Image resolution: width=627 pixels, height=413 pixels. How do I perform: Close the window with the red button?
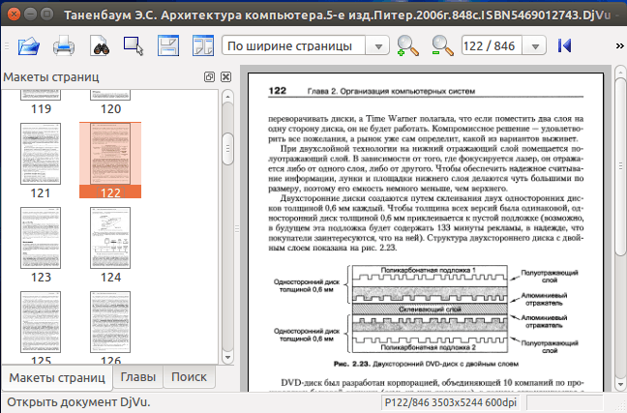point(14,15)
